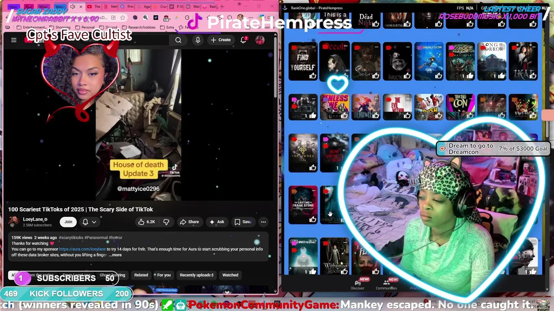Viewport: 554px width, 311px height.
Task: Select the Related filter chip
Action: [141, 275]
